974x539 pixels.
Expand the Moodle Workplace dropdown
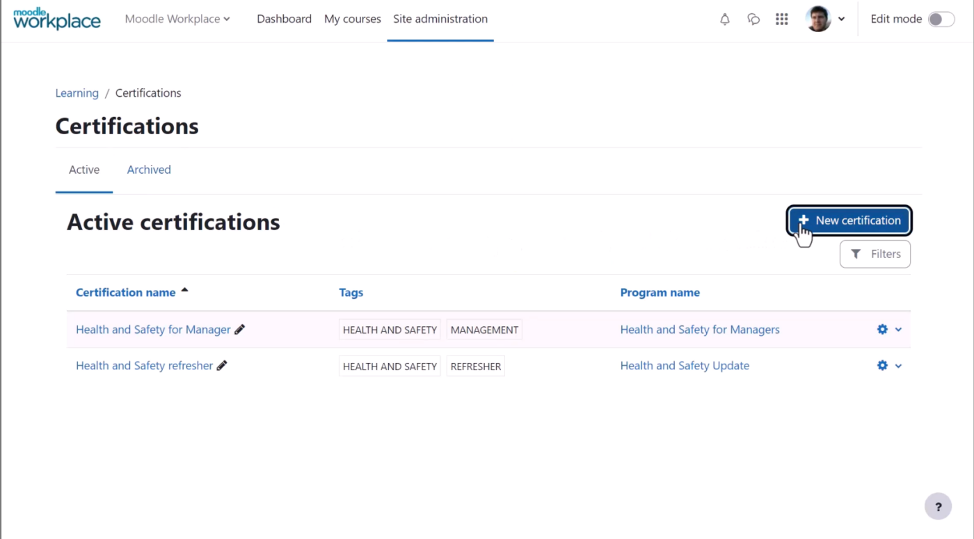[x=177, y=19]
